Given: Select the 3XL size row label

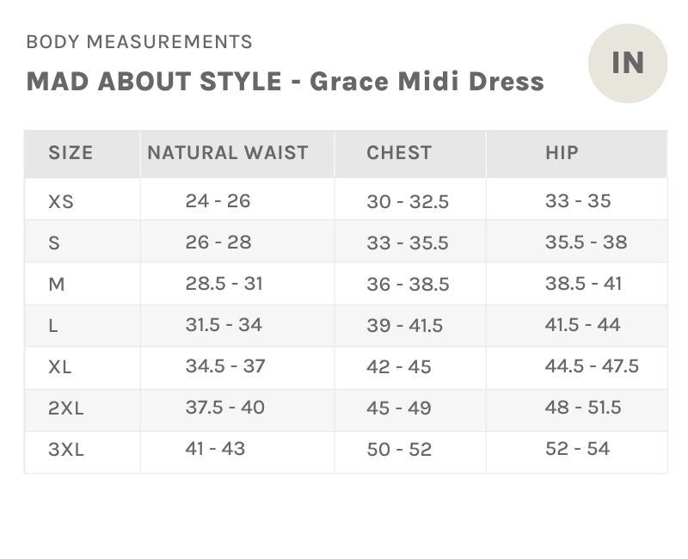Looking at the screenshot, I should coord(66,449).
